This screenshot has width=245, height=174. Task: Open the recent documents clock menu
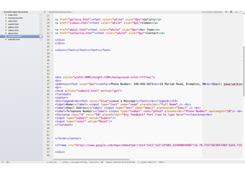pos(8,162)
